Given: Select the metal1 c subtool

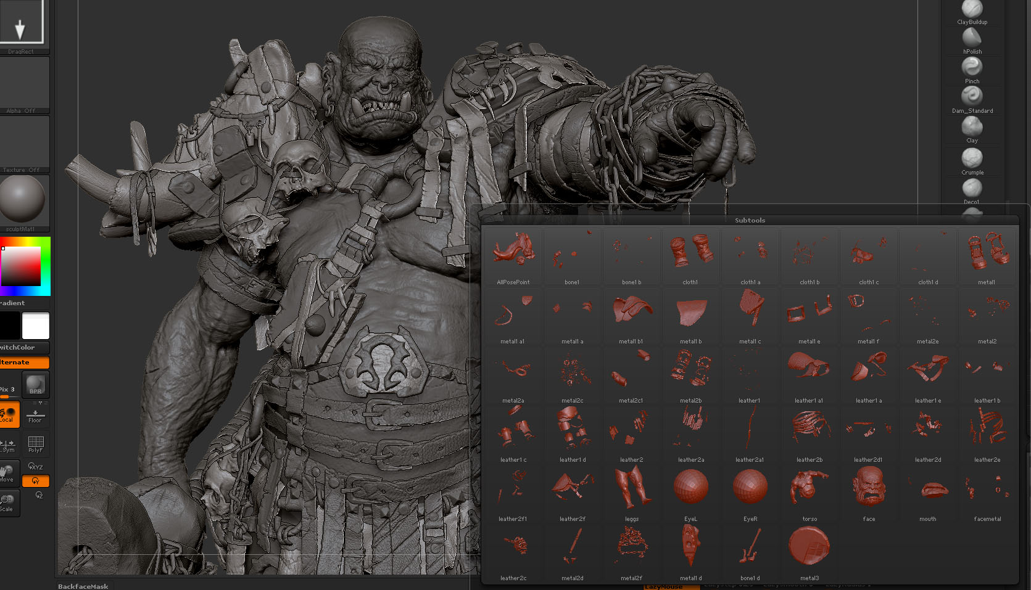Looking at the screenshot, I should (750, 316).
